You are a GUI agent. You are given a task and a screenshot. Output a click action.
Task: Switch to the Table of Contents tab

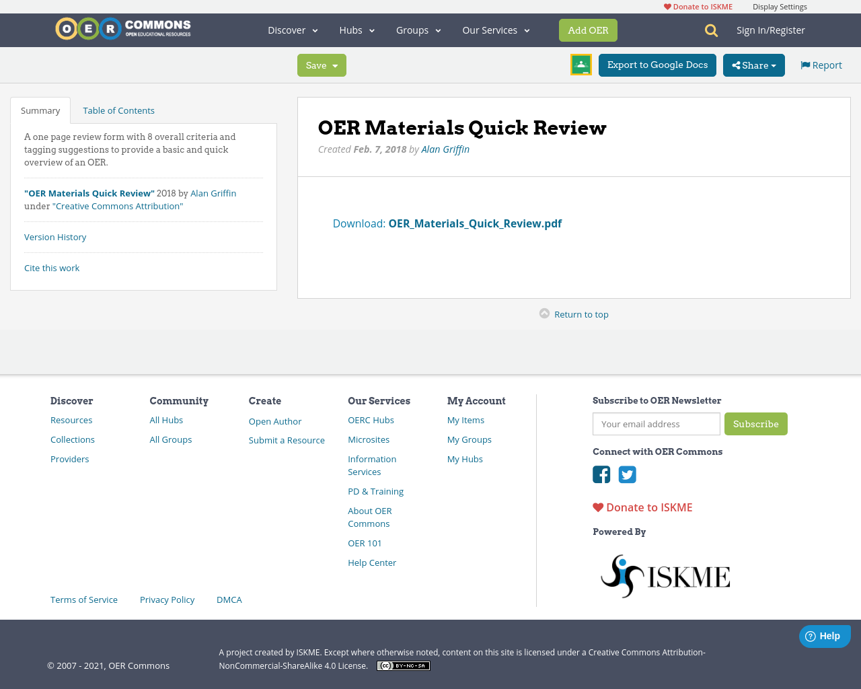pos(118,110)
